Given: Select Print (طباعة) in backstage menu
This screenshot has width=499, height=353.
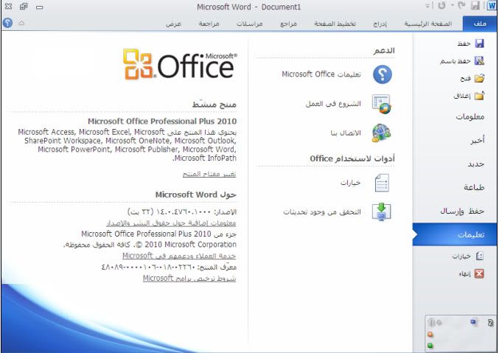Looking at the screenshot, I should (x=455, y=187).
